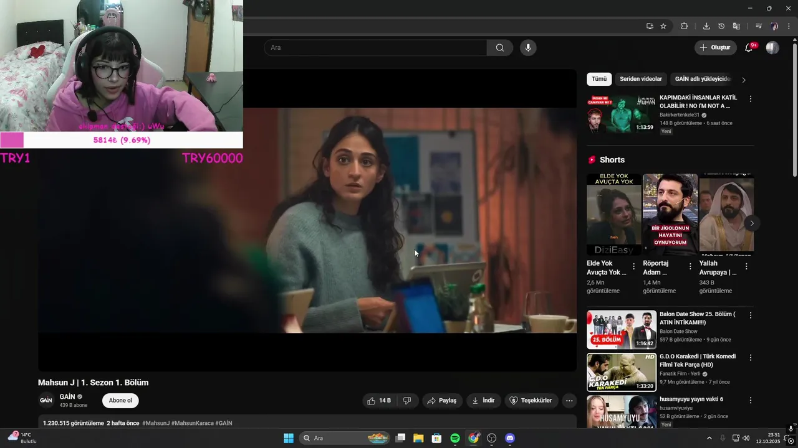Select the Seriden videolar filter chip
Image resolution: width=798 pixels, height=448 pixels.
(641, 79)
